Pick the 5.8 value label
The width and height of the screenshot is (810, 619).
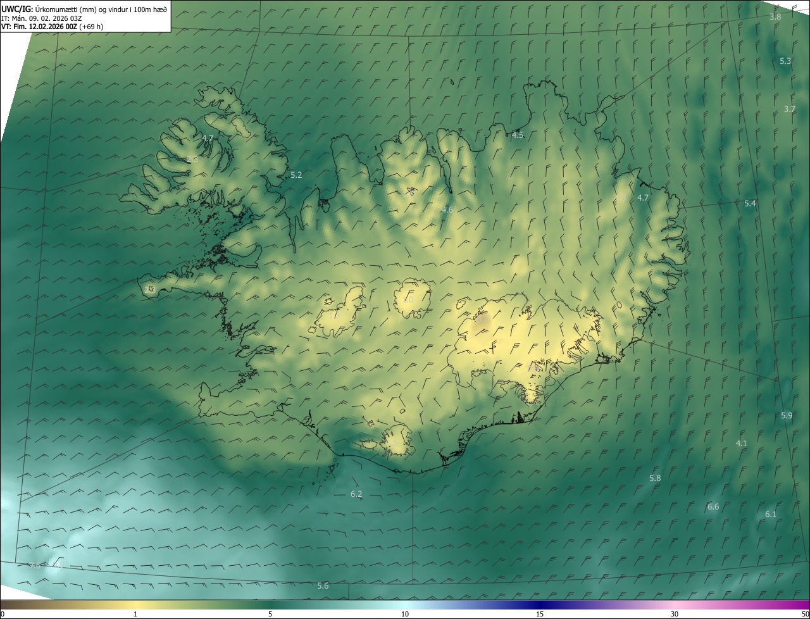pos(655,478)
